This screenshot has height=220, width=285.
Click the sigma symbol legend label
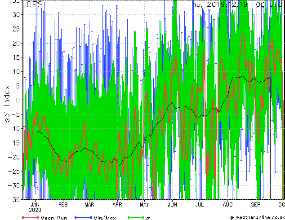pos(148,218)
